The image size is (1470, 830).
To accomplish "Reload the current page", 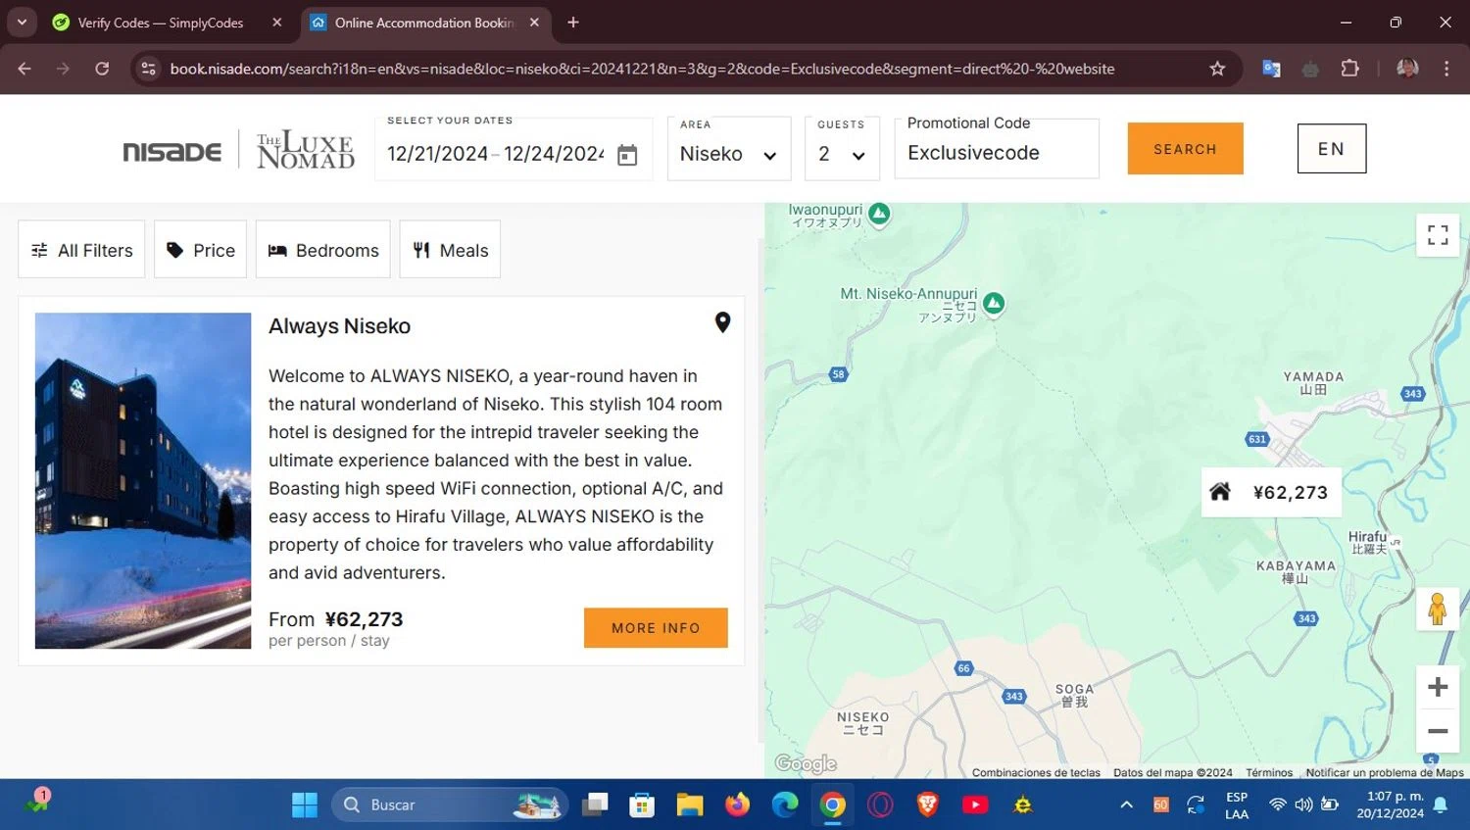I will tap(102, 69).
